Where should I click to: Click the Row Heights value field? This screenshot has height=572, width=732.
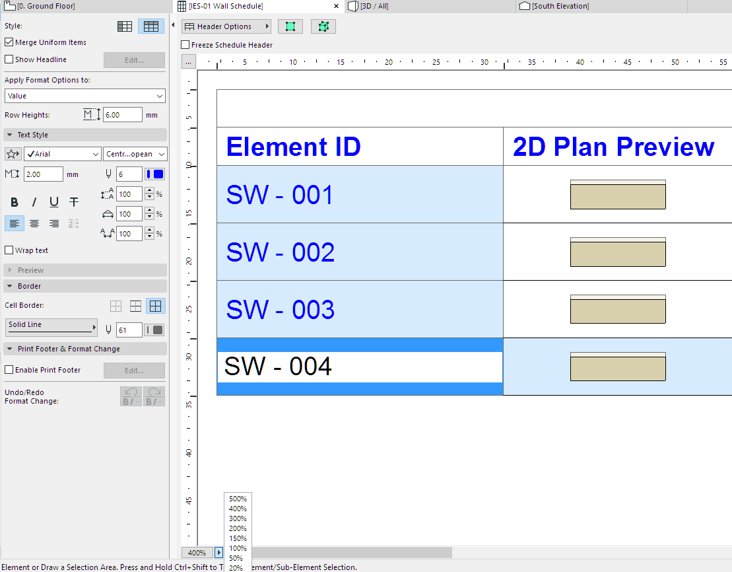coord(123,114)
